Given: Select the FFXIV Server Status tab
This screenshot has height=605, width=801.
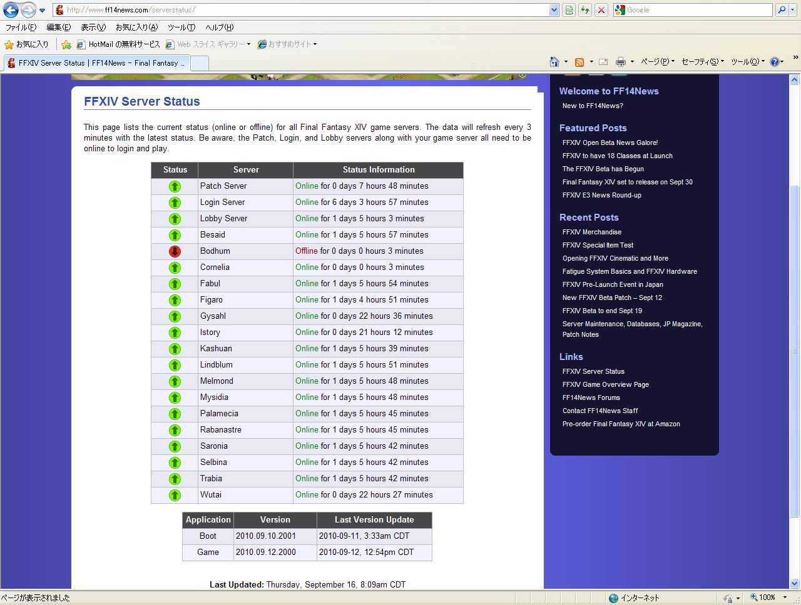Looking at the screenshot, I should 96,63.
